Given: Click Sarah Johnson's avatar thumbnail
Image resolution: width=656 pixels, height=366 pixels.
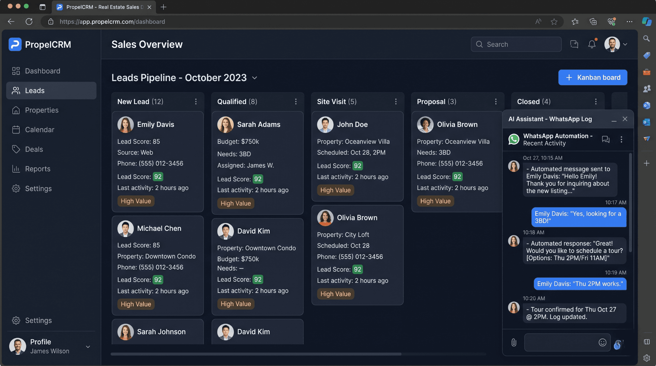Looking at the screenshot, I should pyautogui.click(x=126, y=332).
